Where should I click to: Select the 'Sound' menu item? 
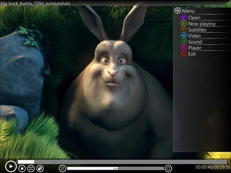click(195, 42)
